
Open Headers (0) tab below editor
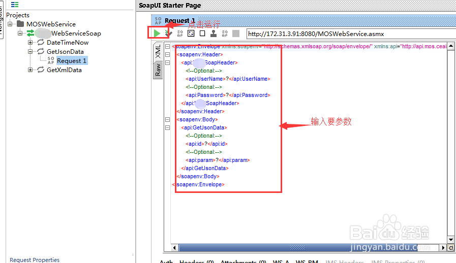197,261
